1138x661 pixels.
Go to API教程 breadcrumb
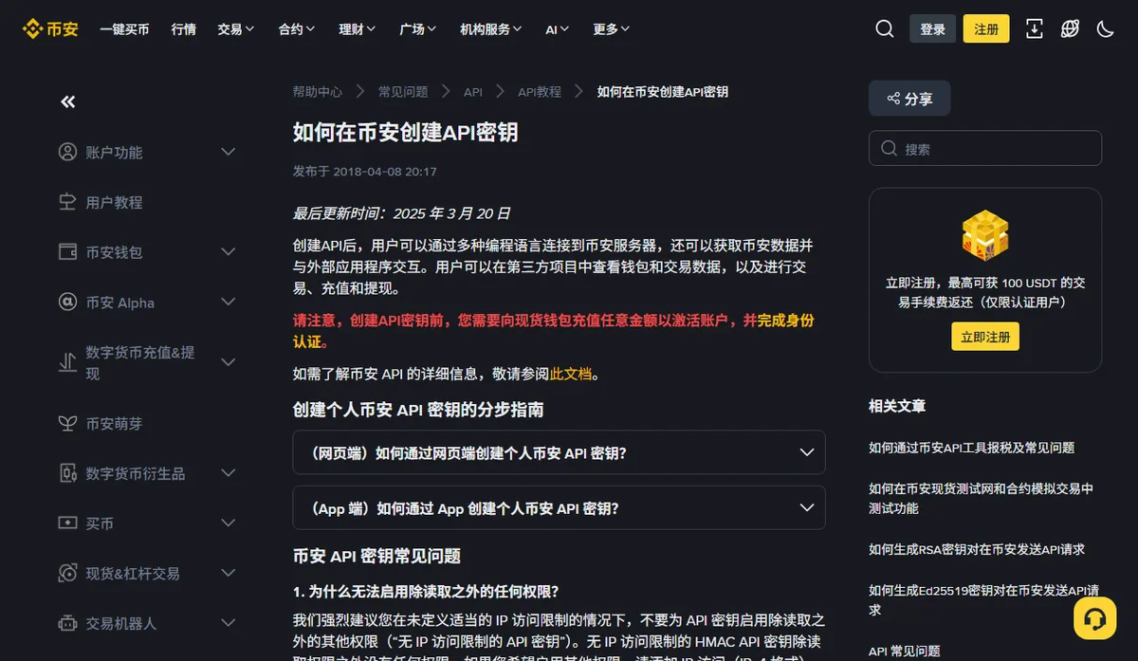pos(540,92)
